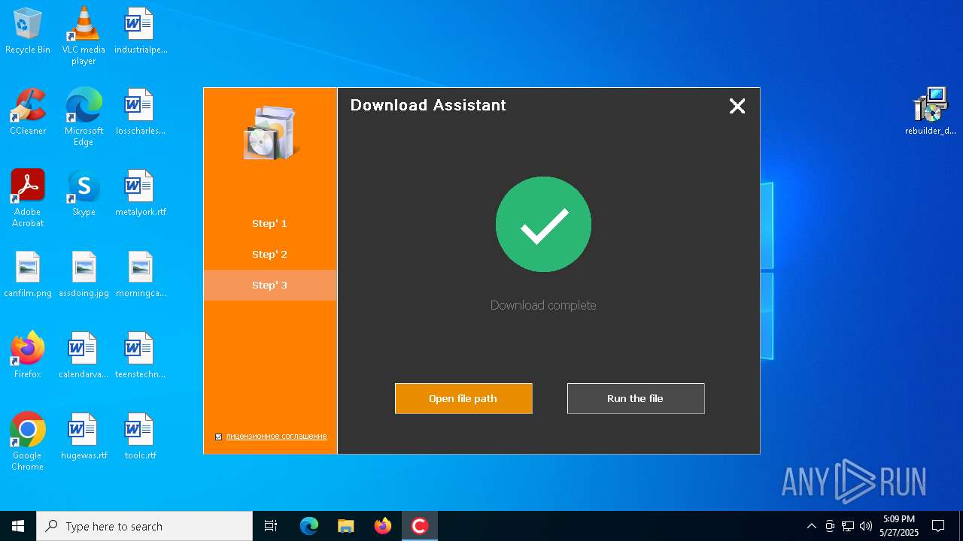This screenshot has width=963, height=541.
Task: Click the green download complete checkmark
Action: tap(543, 224)
